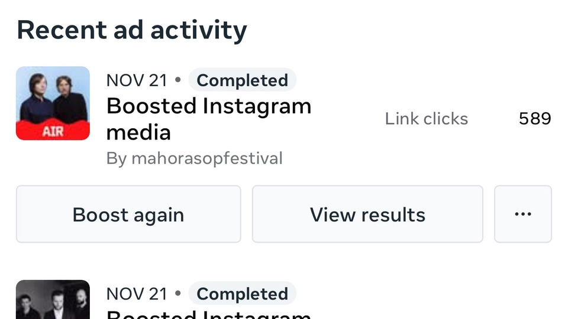Click the second ad's Completed status badge

242,294
